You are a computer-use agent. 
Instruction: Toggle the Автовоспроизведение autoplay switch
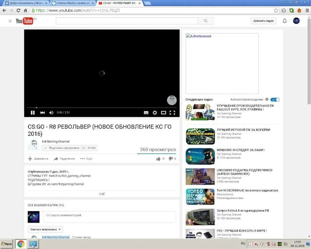tap(275, 100)
